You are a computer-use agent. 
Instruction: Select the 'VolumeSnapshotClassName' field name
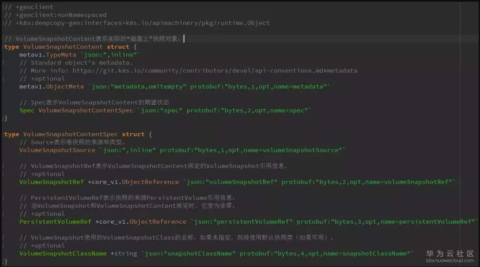click(x=63, y=253)
